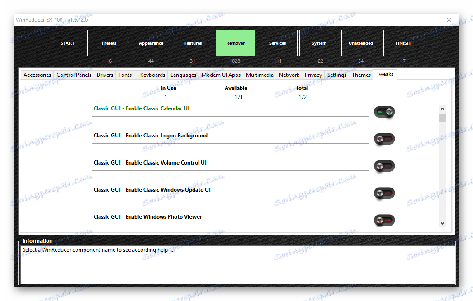473x301 pixels.
Task: Open the Appearance section
Action: [x=151, y=43]
